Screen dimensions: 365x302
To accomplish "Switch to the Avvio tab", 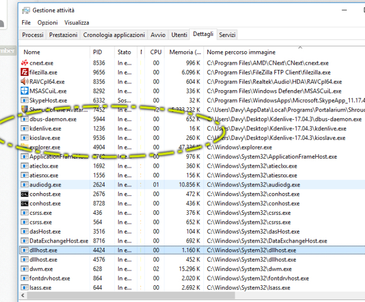I will click(158, 35).
